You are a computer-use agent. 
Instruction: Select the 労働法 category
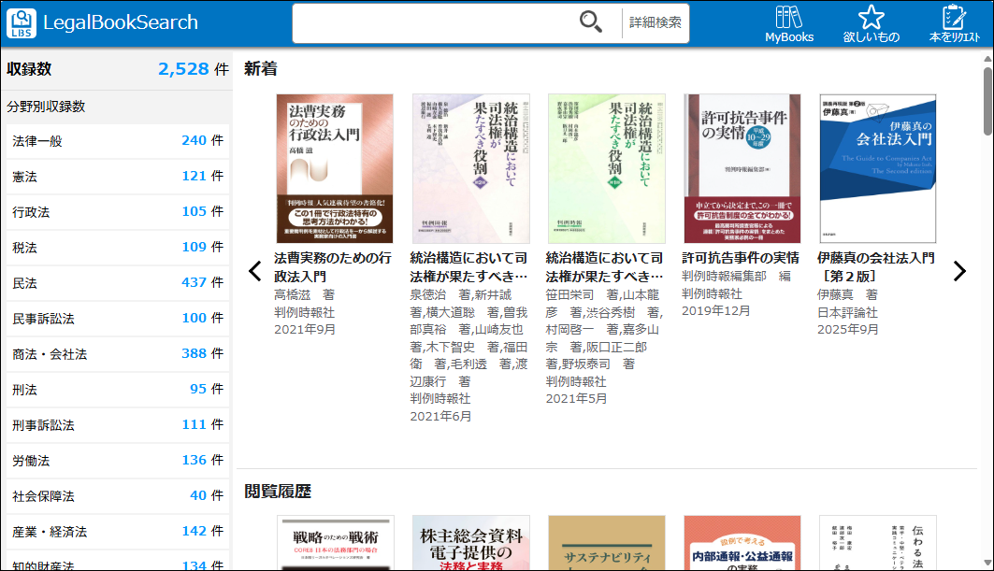pyautogui.click(x=117, y=461)
